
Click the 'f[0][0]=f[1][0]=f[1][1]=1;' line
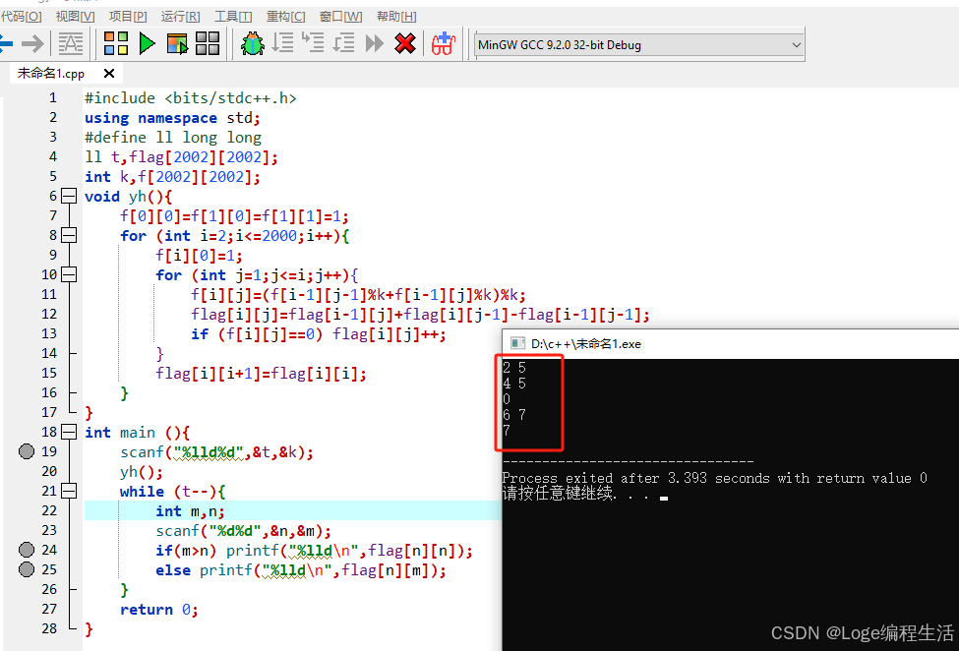(234, 215)
